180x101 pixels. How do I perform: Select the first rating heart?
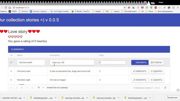[x=9, y=37]
